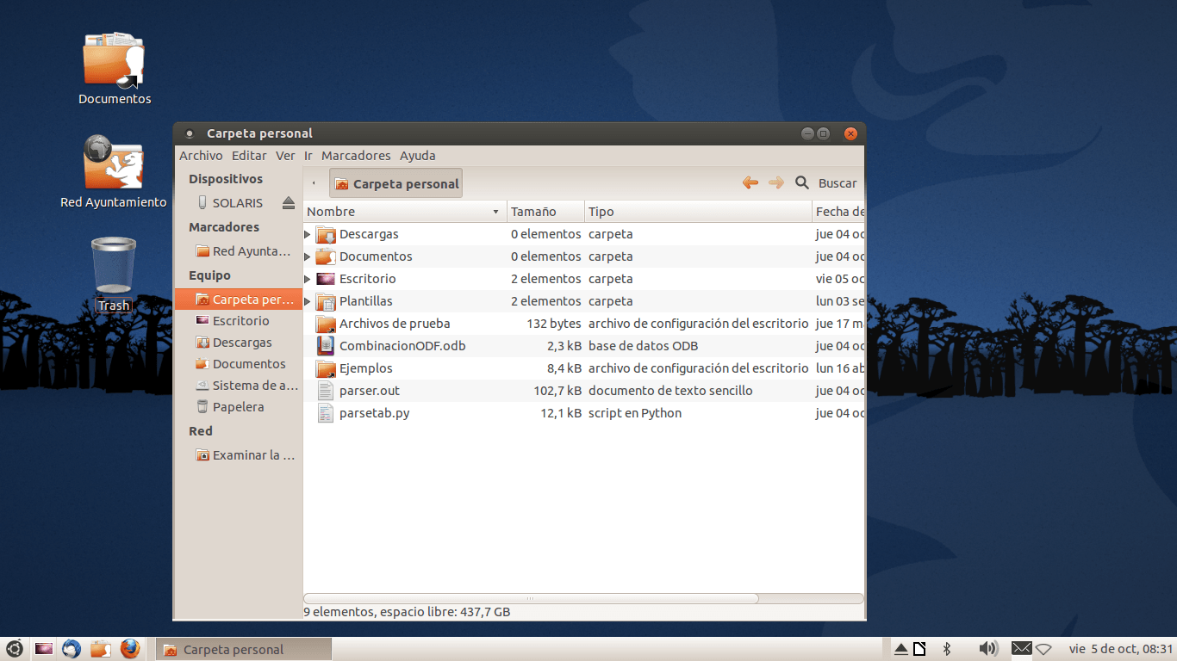Go back with the left arrow
Viewport: 1177px width, 661px height.
[750, 182]
